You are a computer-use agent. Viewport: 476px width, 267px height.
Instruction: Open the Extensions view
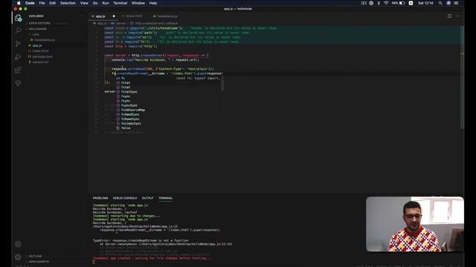(18, 70)
